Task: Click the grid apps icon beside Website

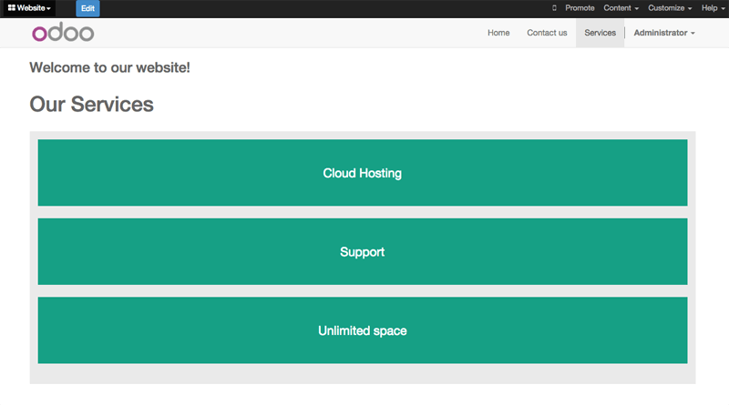Action: (x=12, y=8)
